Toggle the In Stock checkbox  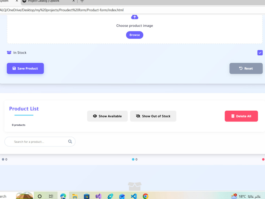(260, 53)
